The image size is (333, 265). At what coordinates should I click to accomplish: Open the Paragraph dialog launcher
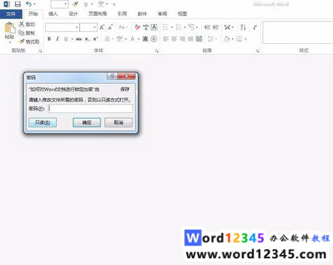tap(258, 51)
